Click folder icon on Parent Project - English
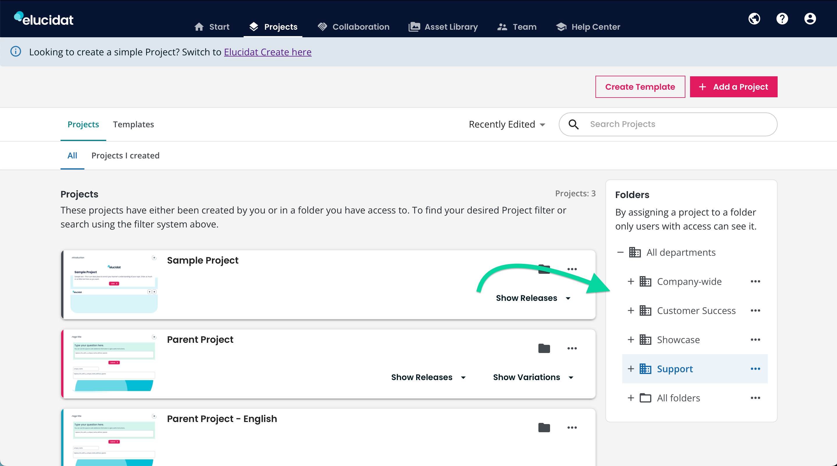The height and width of the screenshot is (466, 837). 544,428
